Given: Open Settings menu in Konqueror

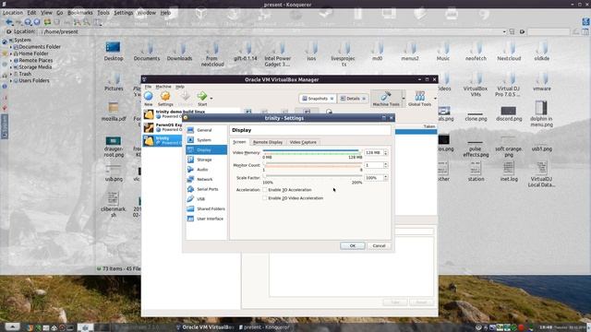Looking at the screenshot, I should [x=123, y=12].
